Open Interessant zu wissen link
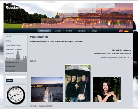Image resolution: width=138 pixels, height=109 pixels. pos(14,49)
